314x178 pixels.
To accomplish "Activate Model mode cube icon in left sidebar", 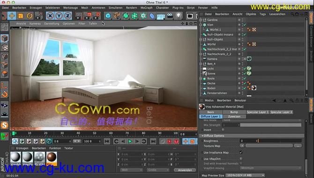I will click(x=4, y=38).
